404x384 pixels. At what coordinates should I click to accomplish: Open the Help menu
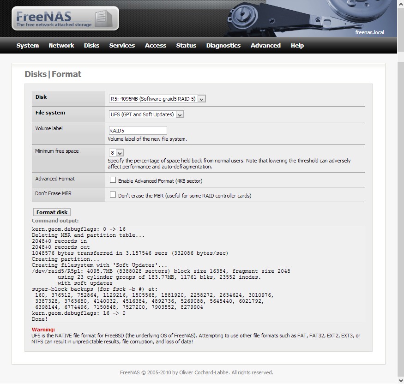(x=297, y=45)
